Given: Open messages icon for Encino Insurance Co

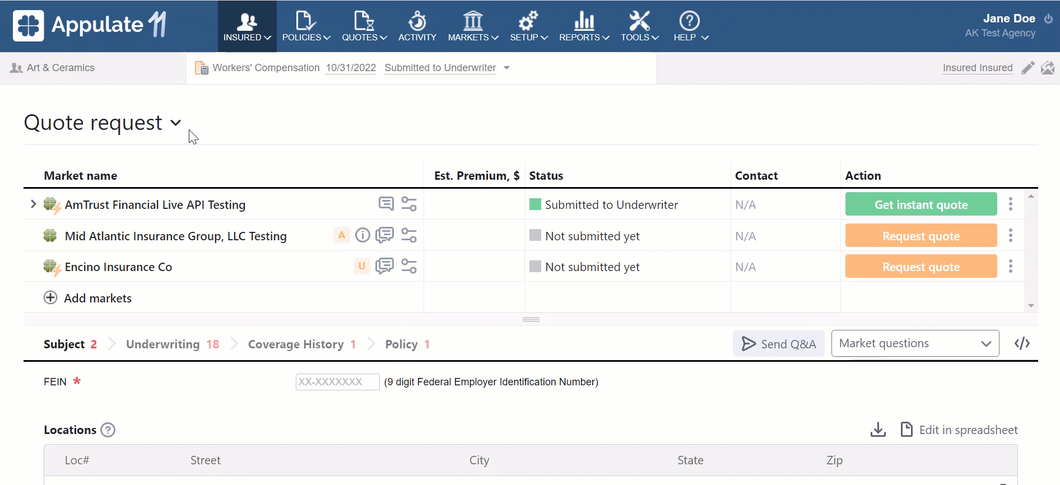Looking at the screenshot, I should coord(384,266).
